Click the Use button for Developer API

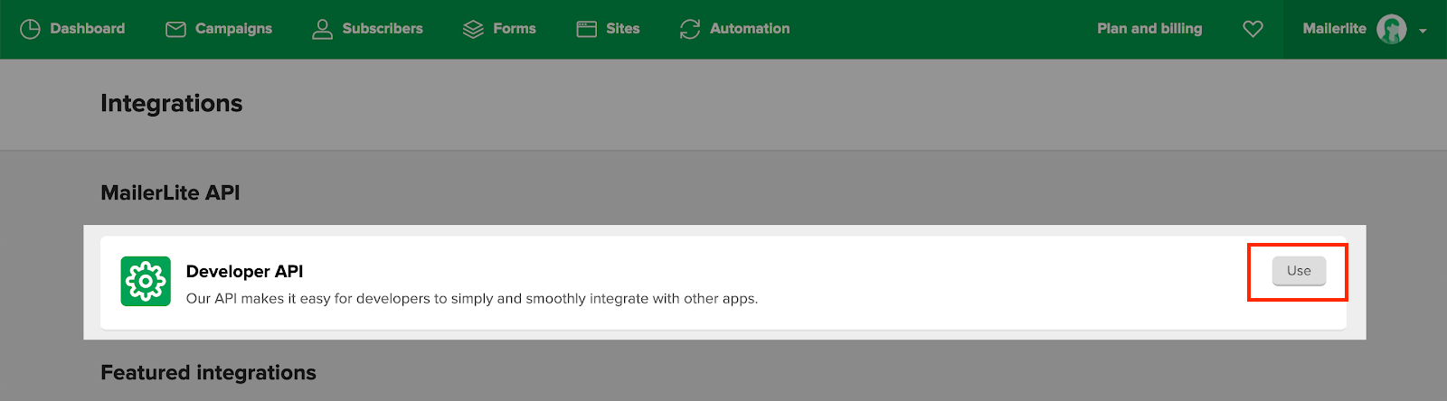[1299, 271]
